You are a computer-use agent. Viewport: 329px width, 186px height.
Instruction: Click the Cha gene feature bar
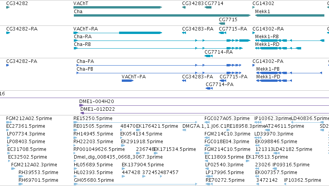162,15
